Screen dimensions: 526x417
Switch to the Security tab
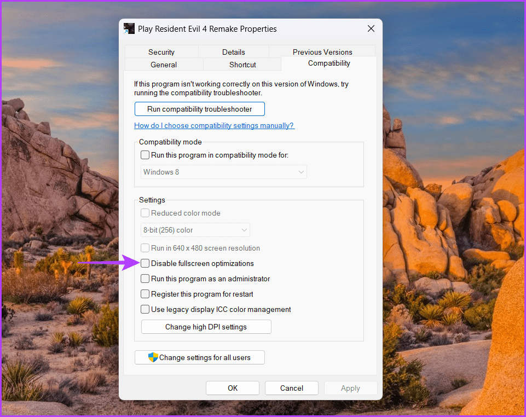[x=161, y=51]
